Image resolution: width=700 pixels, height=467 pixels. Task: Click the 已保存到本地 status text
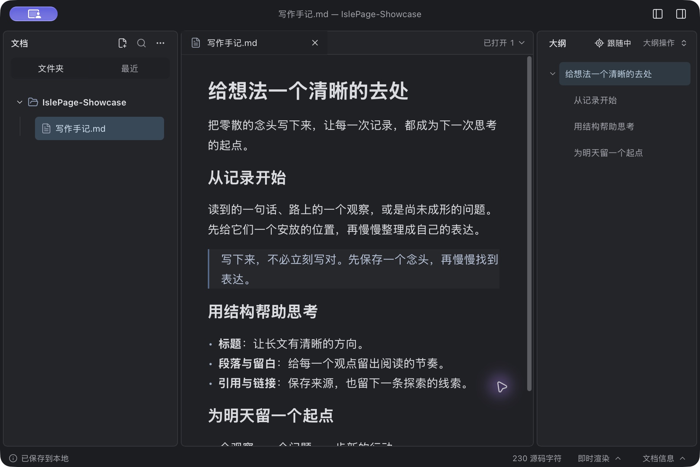[45, 458]
